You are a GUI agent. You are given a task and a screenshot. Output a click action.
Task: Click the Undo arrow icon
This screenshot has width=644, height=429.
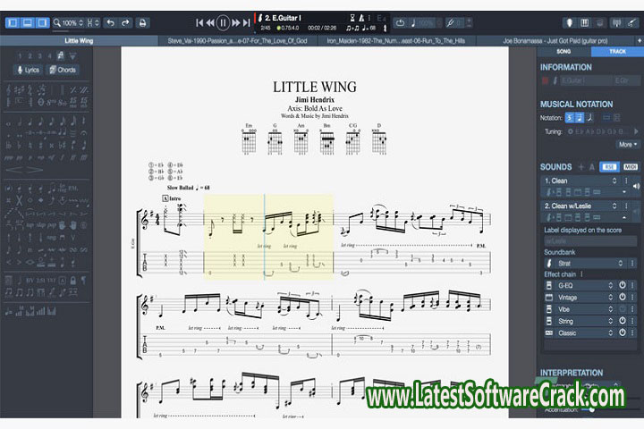click(110, 22)
